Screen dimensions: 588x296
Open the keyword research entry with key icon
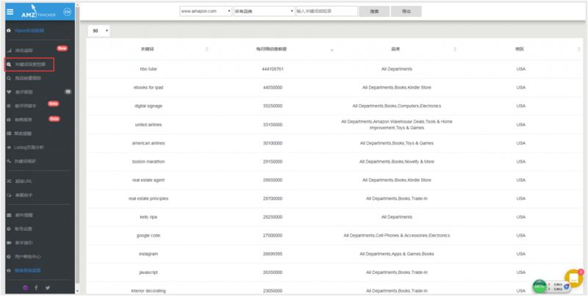[x=22, y=161]
